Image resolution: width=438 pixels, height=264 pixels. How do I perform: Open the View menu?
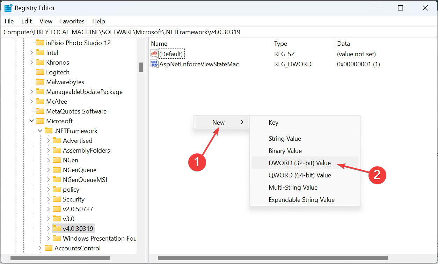point(46,21)
